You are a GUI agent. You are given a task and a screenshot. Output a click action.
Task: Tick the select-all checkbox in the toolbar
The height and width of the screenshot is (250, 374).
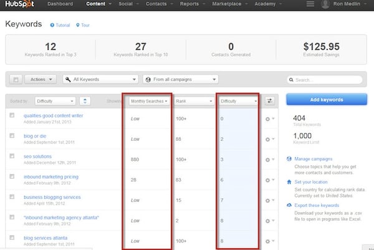[x=16, y=80]
